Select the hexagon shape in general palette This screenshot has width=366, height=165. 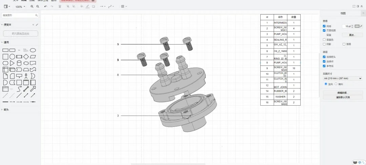[5, 63]
